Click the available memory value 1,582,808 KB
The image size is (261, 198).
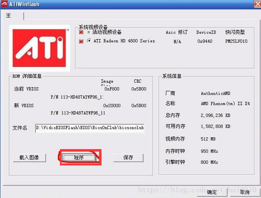pyautogui.click(x=215, y=127)
